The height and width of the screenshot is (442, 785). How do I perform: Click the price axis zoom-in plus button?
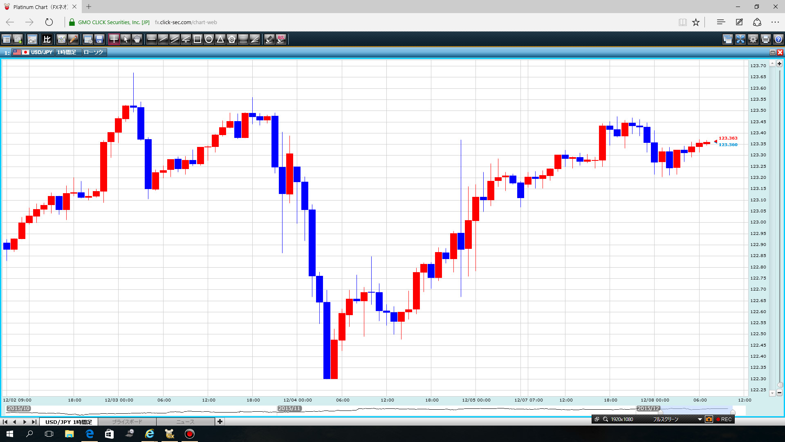[779, 64]
